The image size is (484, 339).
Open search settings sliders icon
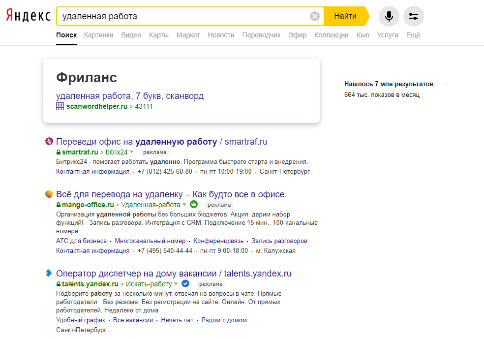(x=414, y=16)
